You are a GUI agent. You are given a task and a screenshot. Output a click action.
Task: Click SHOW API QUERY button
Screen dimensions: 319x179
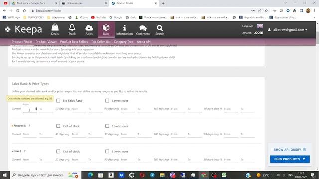tap(290, 149)
